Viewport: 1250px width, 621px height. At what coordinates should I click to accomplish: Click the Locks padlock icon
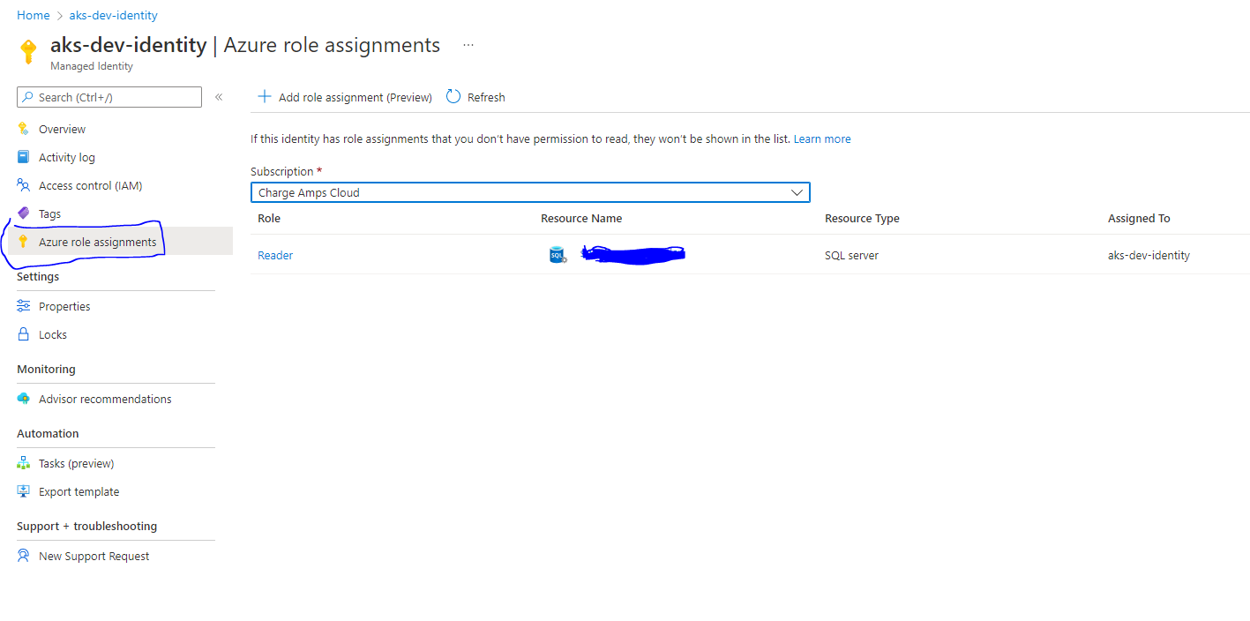24,334
